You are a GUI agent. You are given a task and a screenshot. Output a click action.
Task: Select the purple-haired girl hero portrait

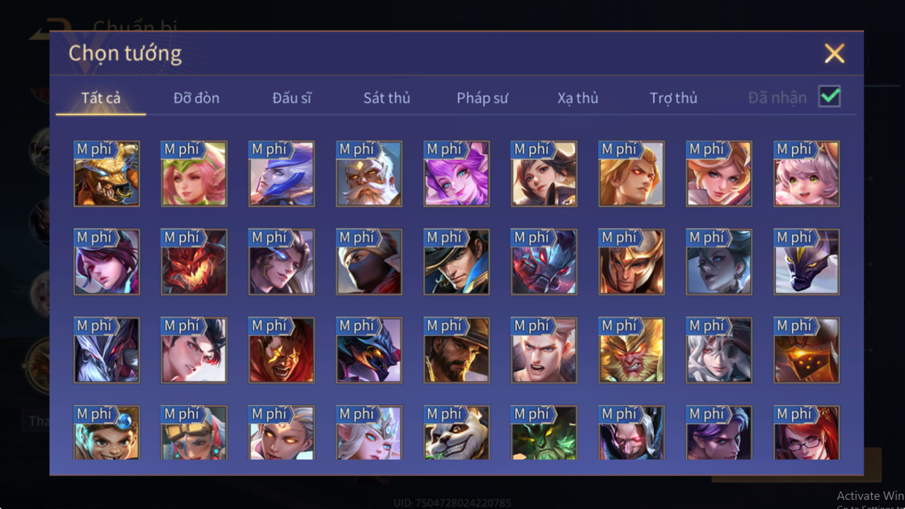pos(457,174)
